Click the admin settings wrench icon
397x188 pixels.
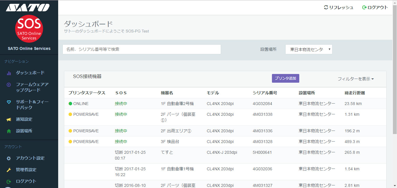click(x=9, y=170)
